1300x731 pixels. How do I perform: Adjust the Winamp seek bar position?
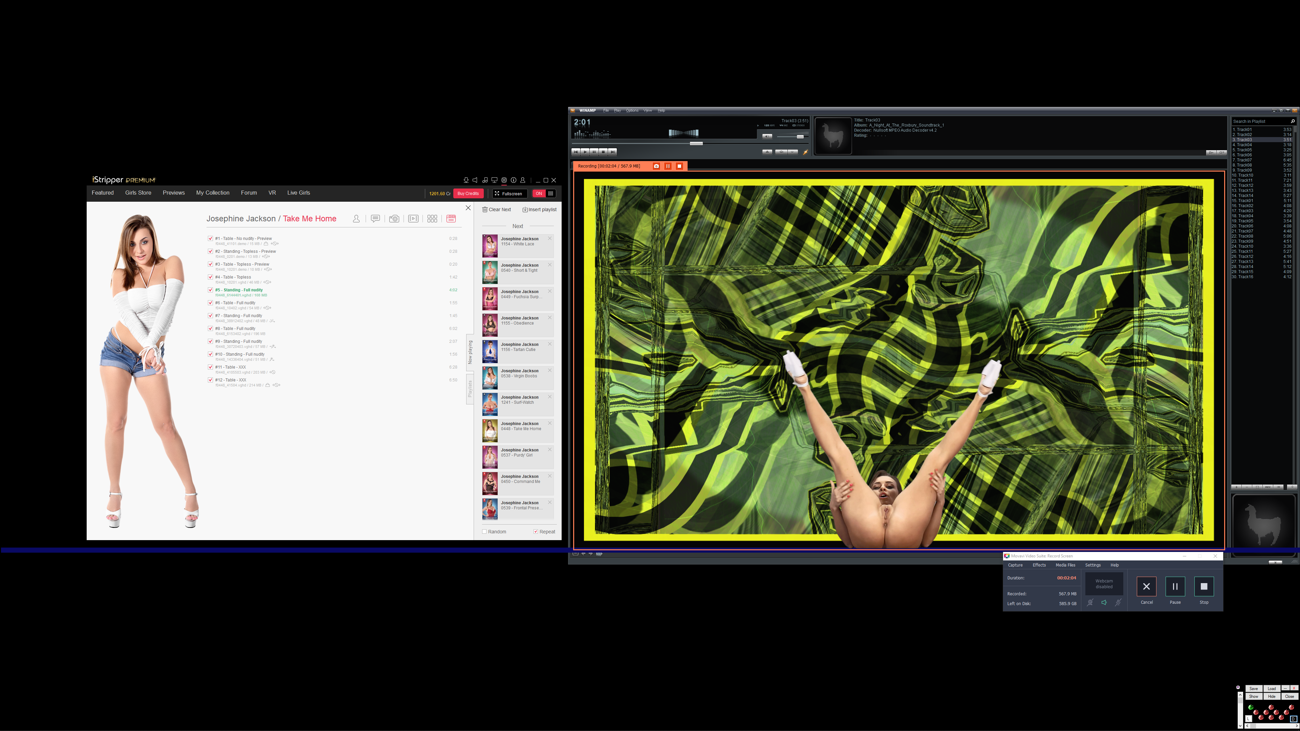point(696,144)
